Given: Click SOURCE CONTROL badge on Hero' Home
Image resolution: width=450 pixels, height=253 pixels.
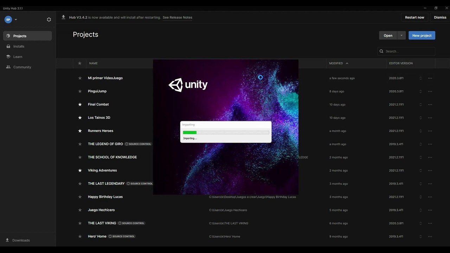Looking at the screenshot, I should tap(122, 236).
